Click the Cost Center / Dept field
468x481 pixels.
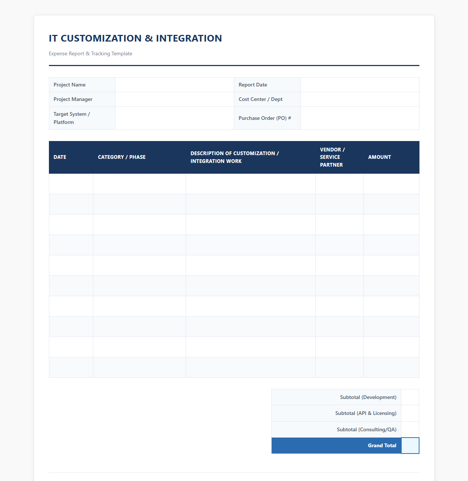click(x=360, y=99)
